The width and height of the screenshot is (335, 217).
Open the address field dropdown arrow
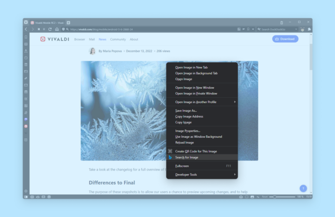tap(253, 29)
